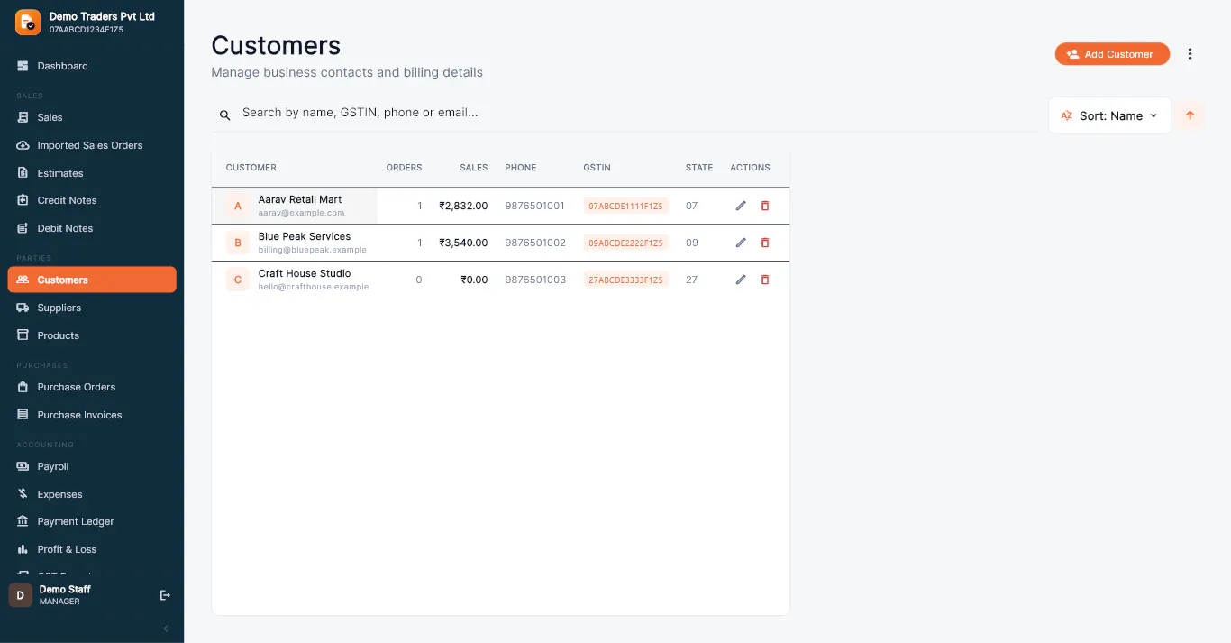Click the Sales column header
The height and width of the screenshot is (643, 1231).
coord(473,168)
